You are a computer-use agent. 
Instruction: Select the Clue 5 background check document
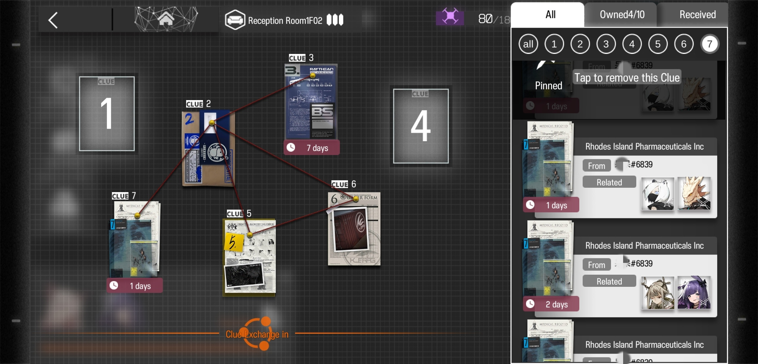tap(249, 257)
